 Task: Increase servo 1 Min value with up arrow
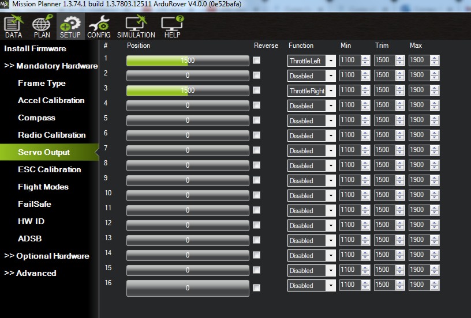[x=365, y=58]
